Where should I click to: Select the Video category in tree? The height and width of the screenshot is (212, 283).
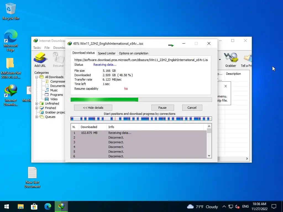coord(54,99)
